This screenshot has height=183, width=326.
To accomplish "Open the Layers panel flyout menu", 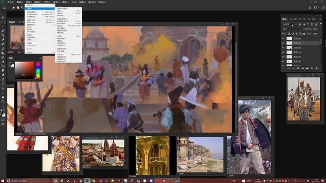I will (320, 19).
